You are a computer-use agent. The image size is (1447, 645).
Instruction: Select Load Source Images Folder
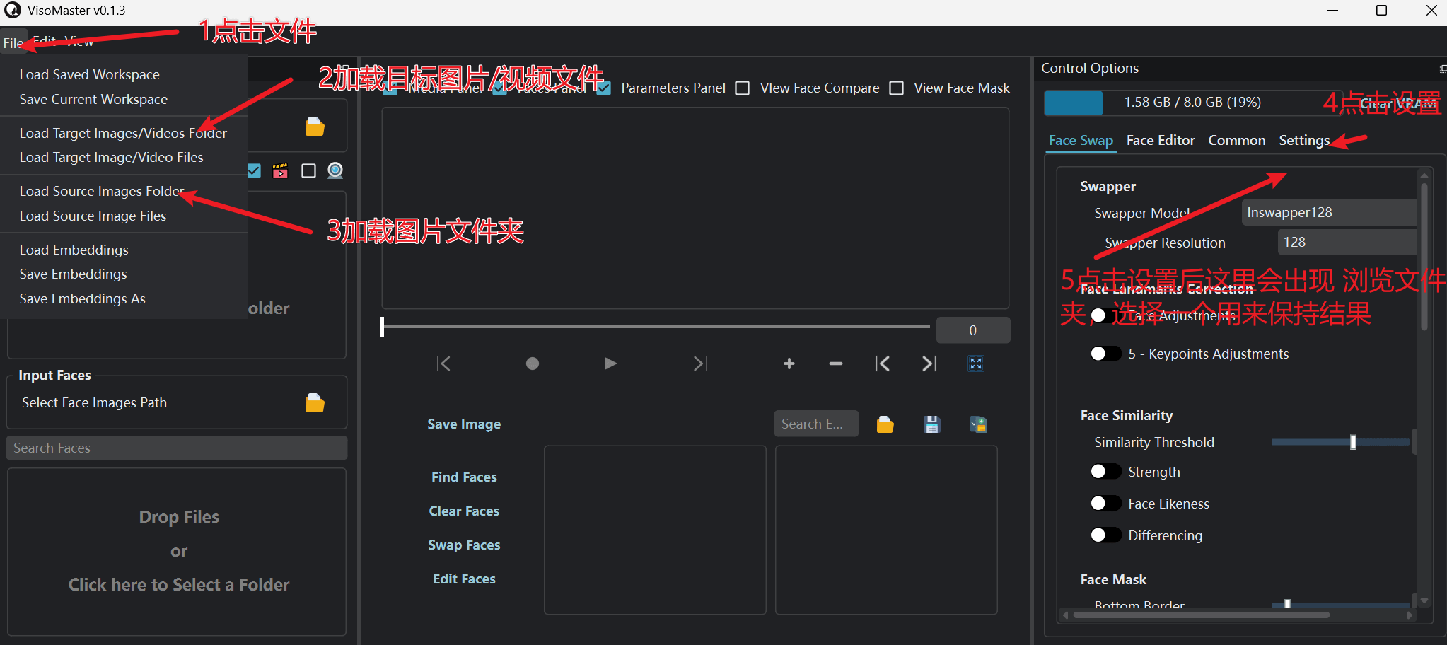pos(102,191)
